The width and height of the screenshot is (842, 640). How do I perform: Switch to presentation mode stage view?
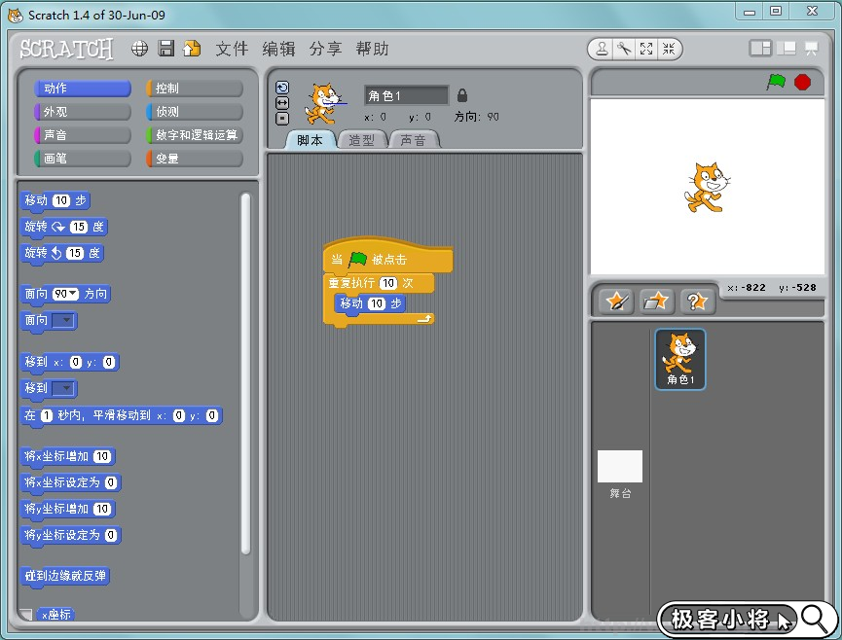811,49
